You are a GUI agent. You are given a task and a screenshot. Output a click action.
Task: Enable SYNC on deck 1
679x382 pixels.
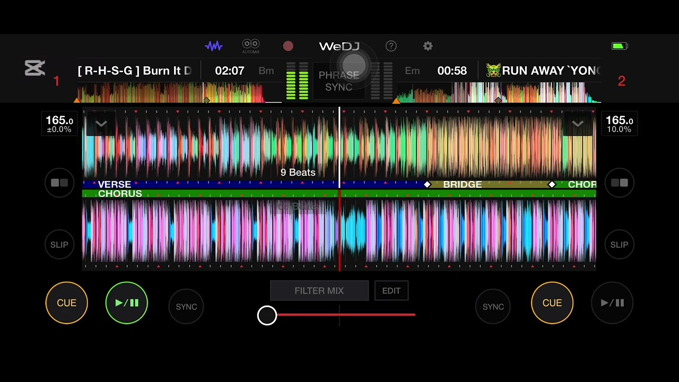[x=186, y=307]
